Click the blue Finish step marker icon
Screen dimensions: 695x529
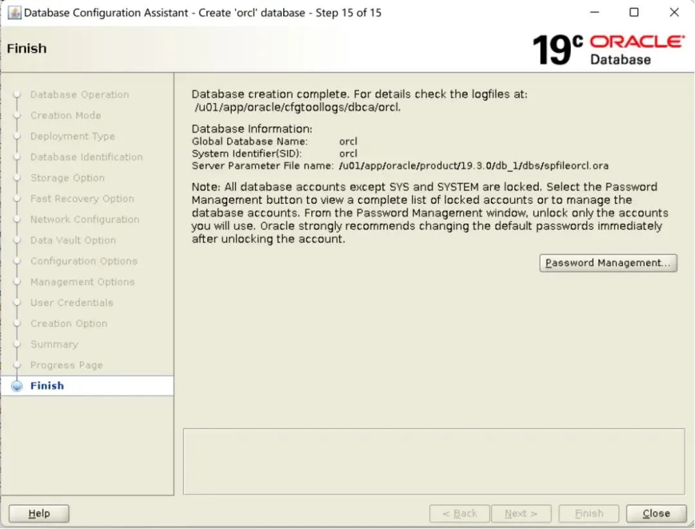tap(17, 386)
